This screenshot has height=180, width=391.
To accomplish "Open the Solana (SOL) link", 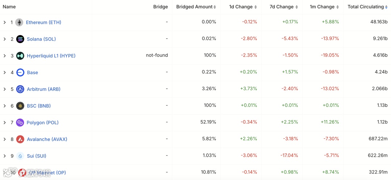I will tap(41, 39).
